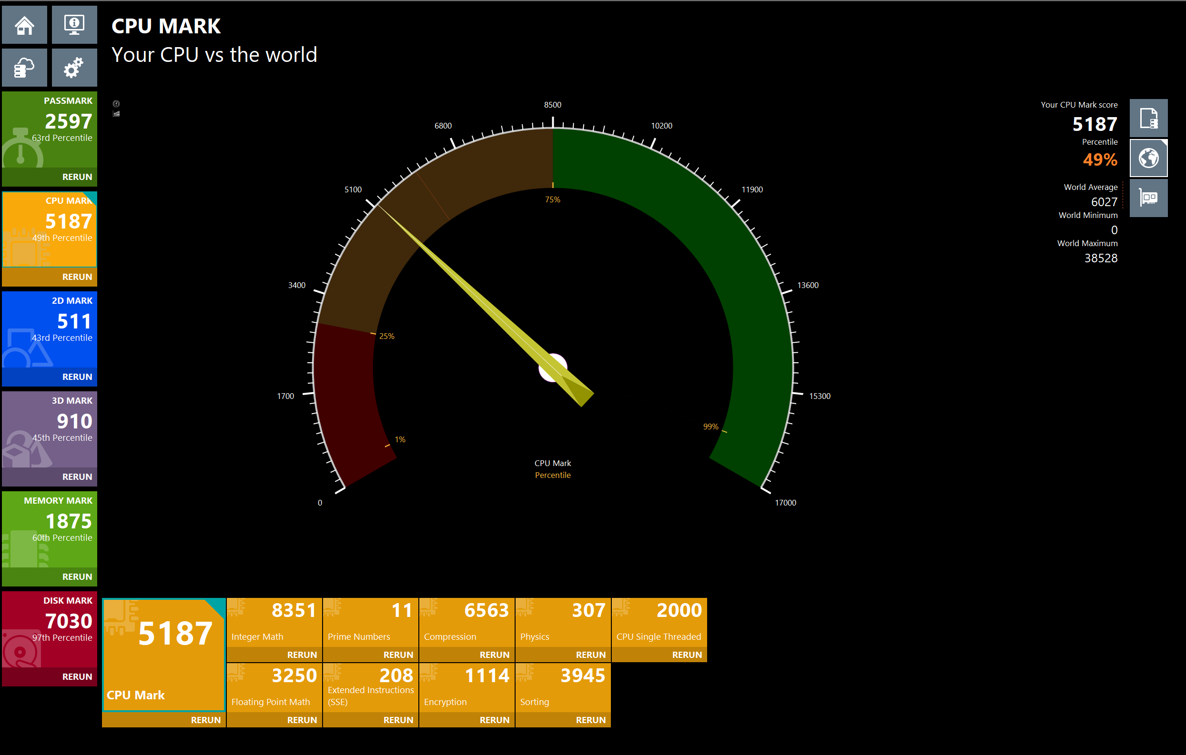Screen dimensions: 1186x755
Task: Click the 'Your CPU vs the world' subtitle
Action: coord(214,55)
